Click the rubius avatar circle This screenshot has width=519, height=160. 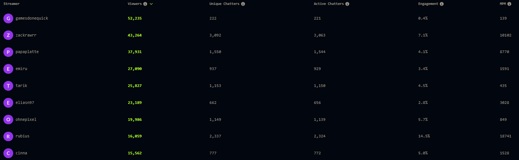[8, 136]
